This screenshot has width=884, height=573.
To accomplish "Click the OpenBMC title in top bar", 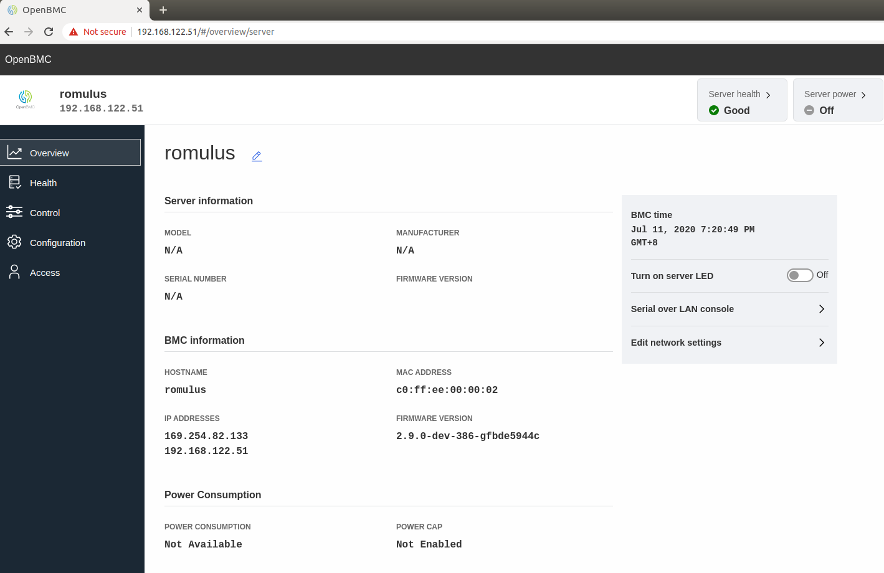I will (x=28, y=59).
